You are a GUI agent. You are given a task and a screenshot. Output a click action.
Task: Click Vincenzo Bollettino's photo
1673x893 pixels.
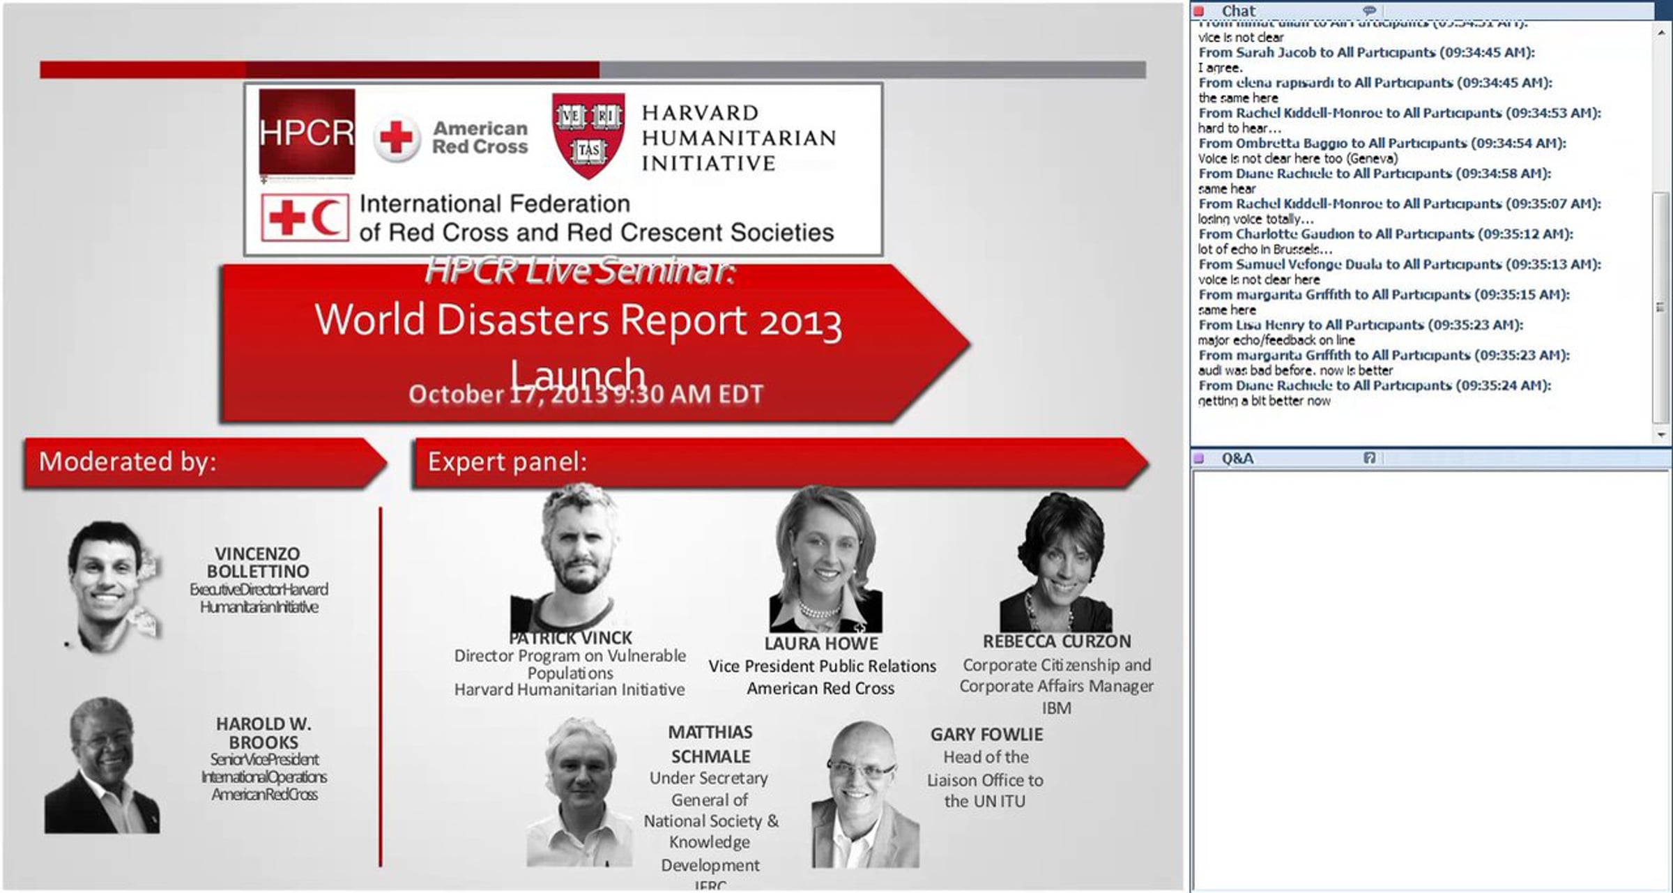pos(112,587)
